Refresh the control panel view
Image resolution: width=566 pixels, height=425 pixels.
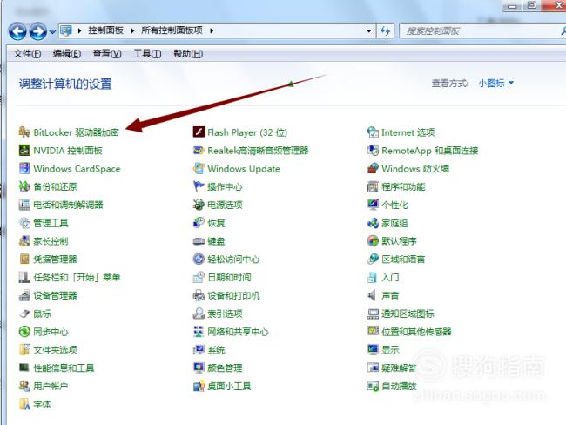coord(385,31)
